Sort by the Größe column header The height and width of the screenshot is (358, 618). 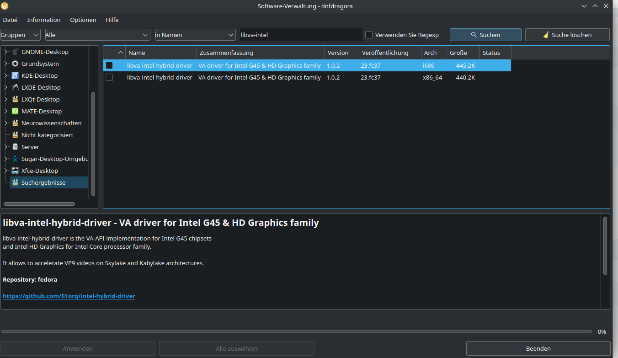pos(463,53)
